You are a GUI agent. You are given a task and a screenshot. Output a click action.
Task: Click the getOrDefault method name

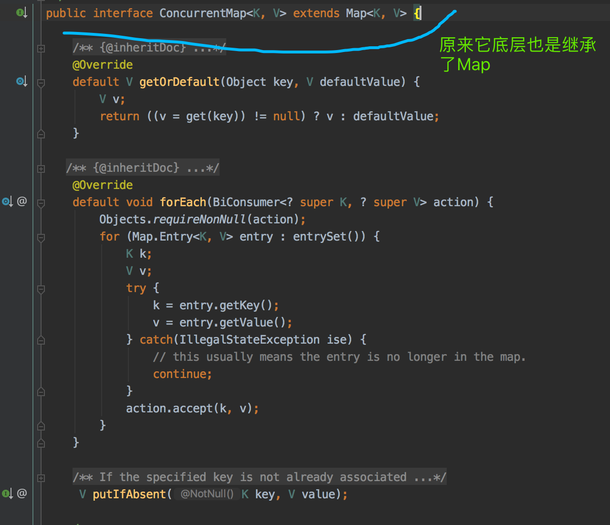pos(179,82)
